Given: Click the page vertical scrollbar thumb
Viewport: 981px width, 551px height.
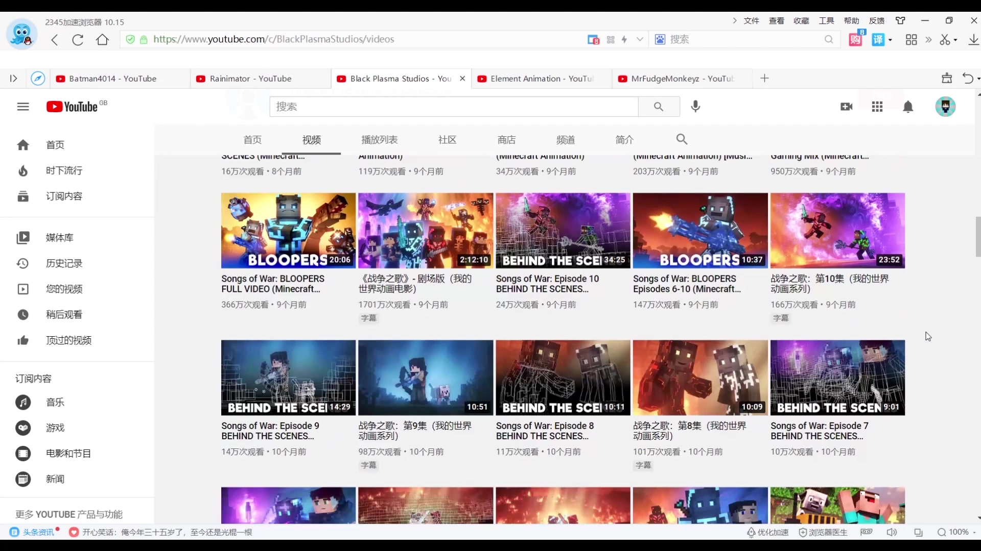Looking at the screenshot, I should [978, 237].
